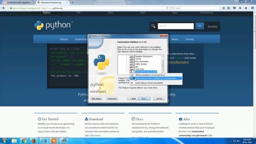This screenshot has width=256, height=144.
Task: Click the red X dropdown for Add python.exe to Path
Action: click(132, 72)
